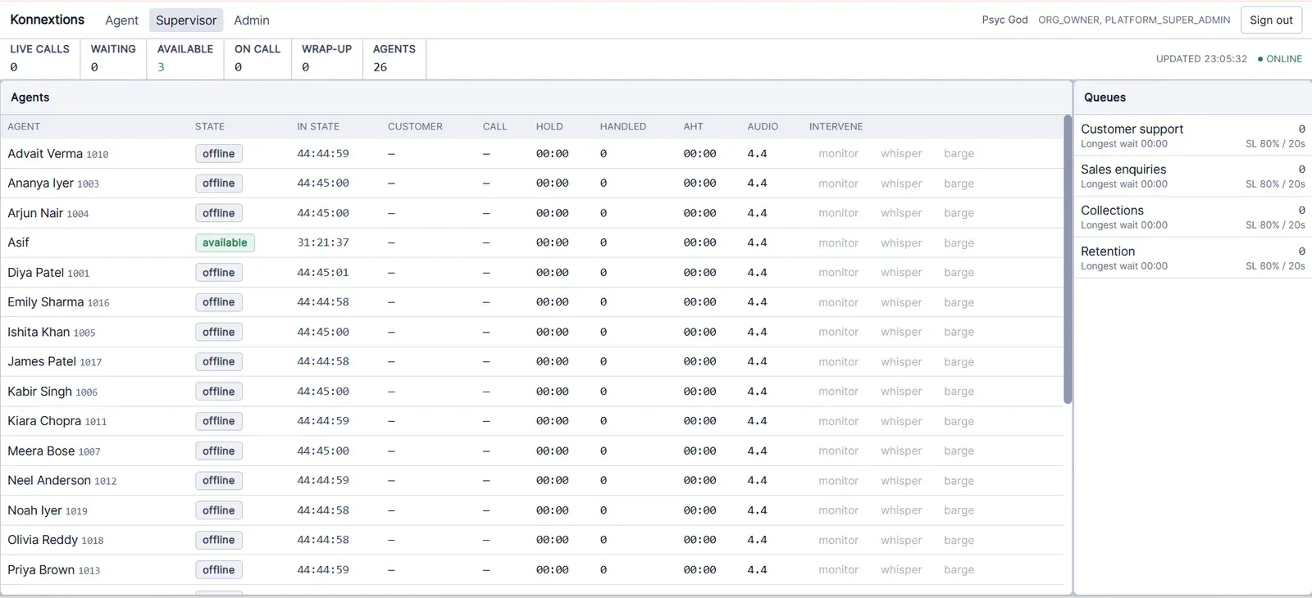
Task: Click barge for Neel Anderson
Action: pos(959,481)
